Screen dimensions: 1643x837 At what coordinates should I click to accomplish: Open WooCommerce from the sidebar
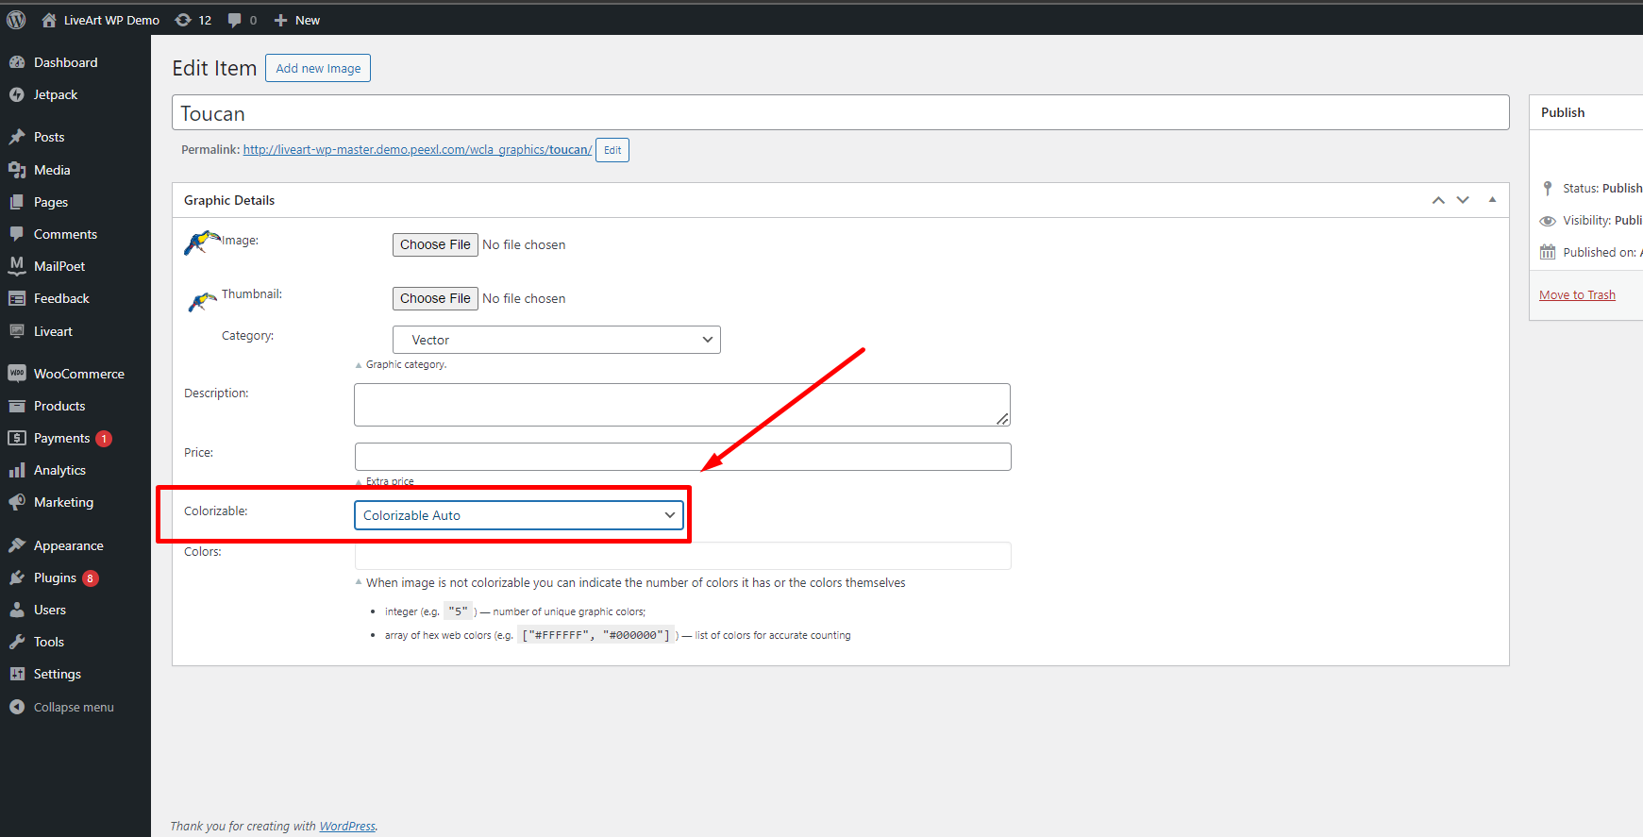(x=78, y=374)
